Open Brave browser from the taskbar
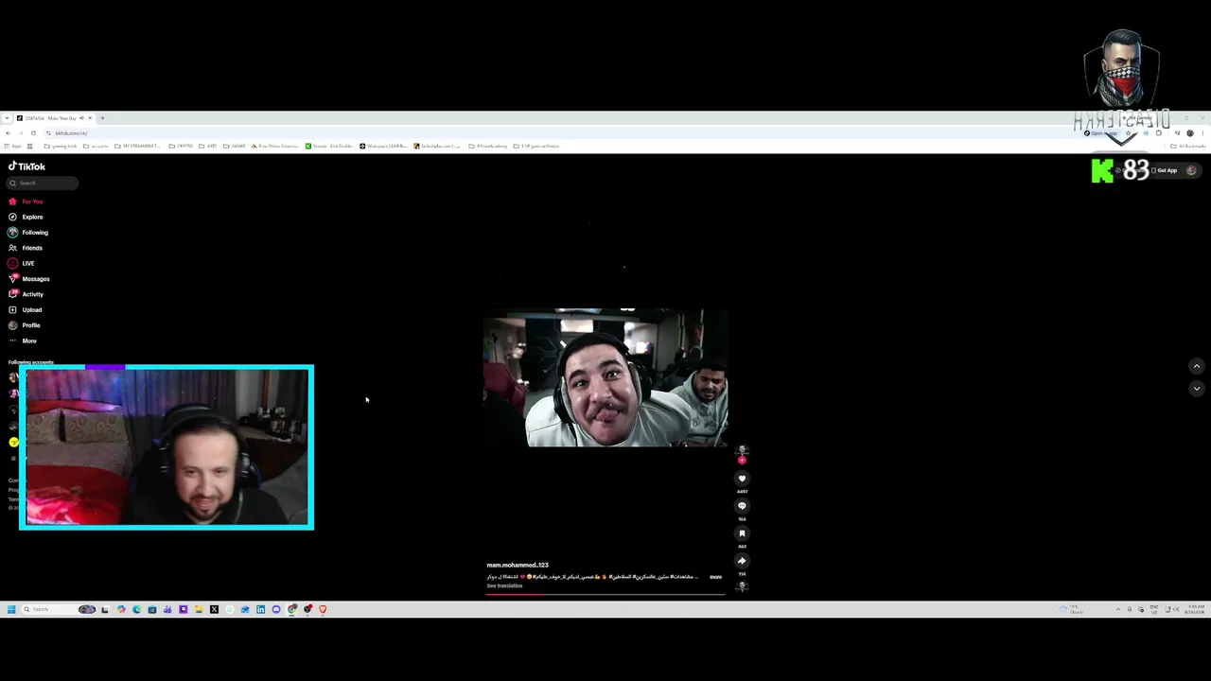This screenshot has width=1211, height=681. (x=323, y=609)
